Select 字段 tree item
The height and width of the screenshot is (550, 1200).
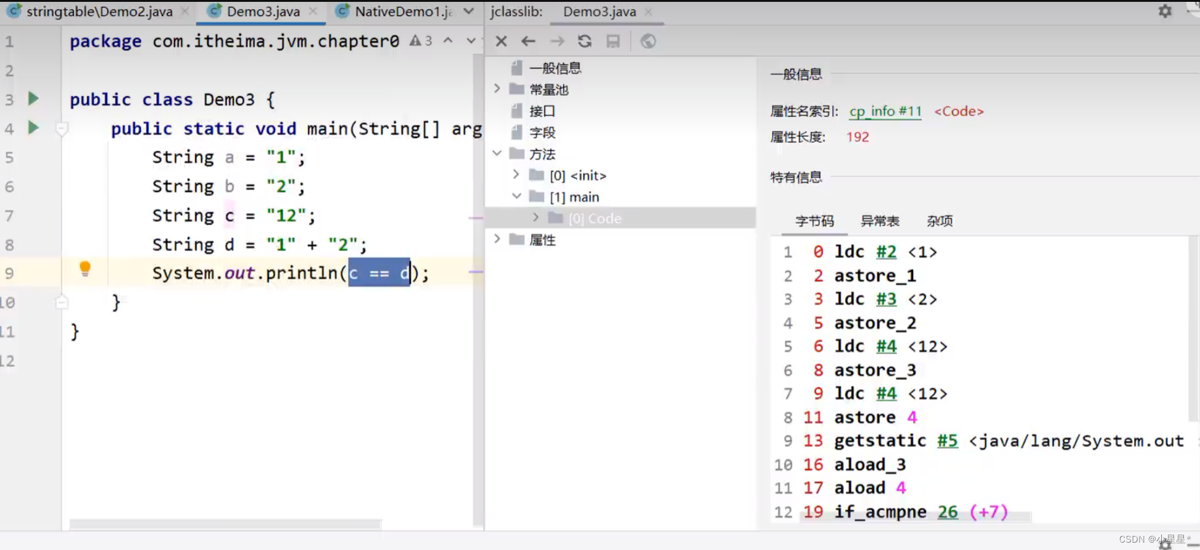[542, 133]
